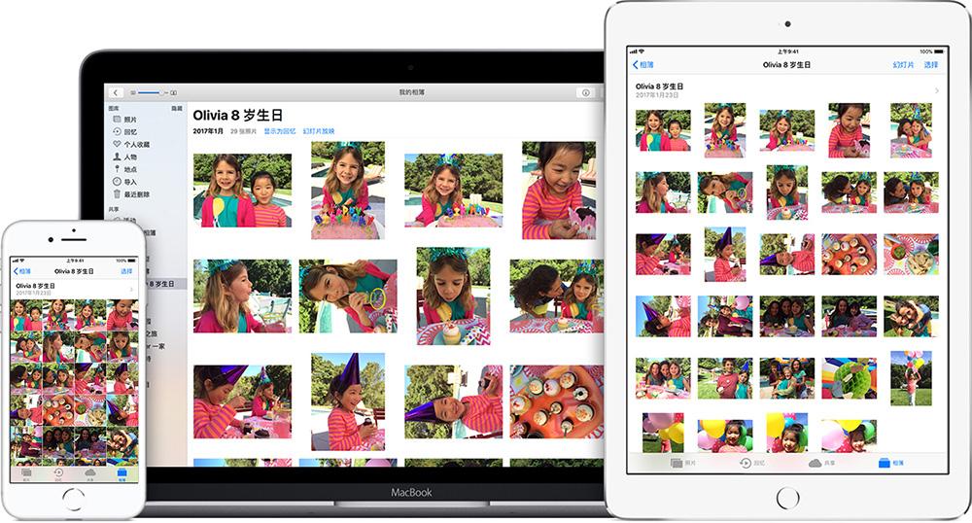Open iPad thumbnail of cupcakes on orange tray
This screenshot has width=972, height=523.
(849, 254)
